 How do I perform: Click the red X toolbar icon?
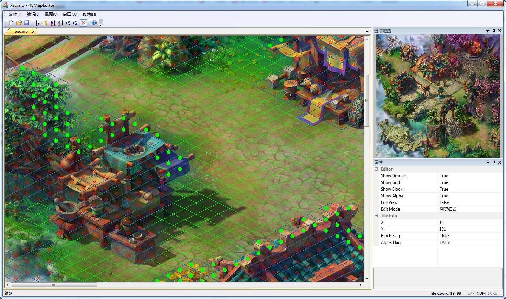pyautogui.click(x=83, y=23)
